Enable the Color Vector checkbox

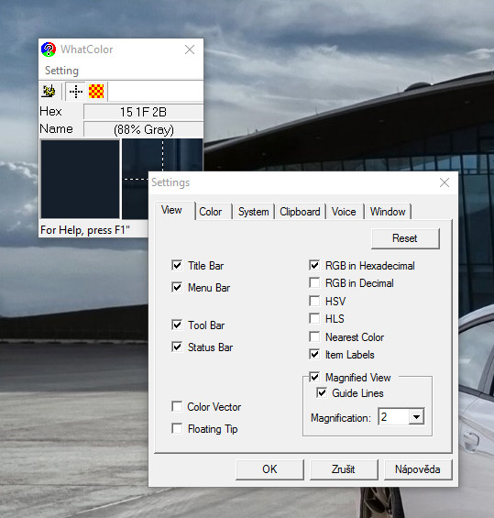(x=177, y=406)
